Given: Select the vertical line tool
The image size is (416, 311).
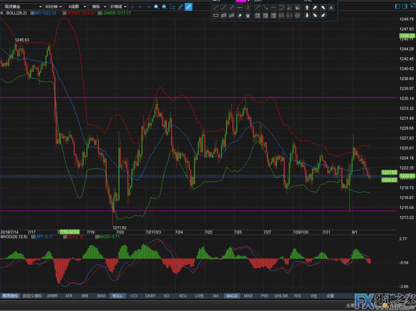Looking at the screenshot, I should coord(248,8).
